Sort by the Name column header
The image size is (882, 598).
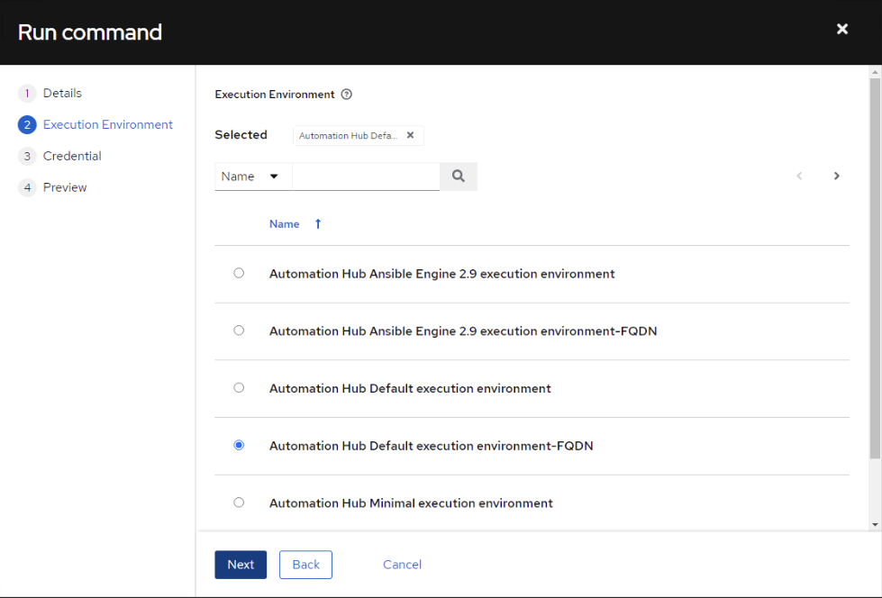point(284,224)
